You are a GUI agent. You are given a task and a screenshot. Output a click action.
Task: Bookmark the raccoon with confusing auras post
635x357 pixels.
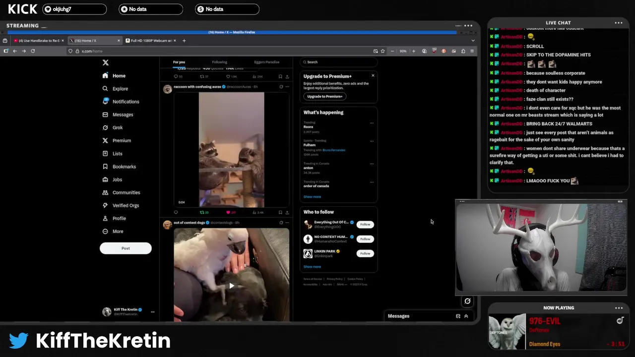tap(280, 212)
